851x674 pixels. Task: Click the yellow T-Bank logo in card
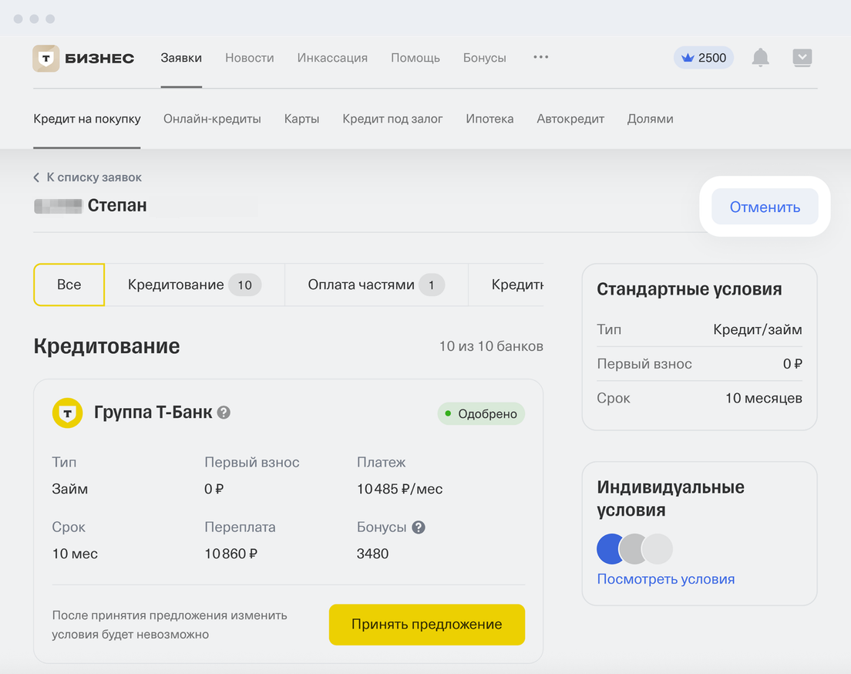67,413
